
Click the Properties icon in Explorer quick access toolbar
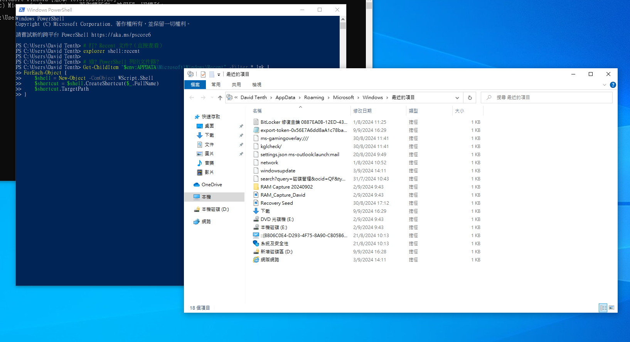(203, 74)
